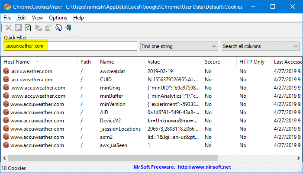Click the cookie icon of the _sessionLocations row
303x173 pixels.
[x=6, y=128]
